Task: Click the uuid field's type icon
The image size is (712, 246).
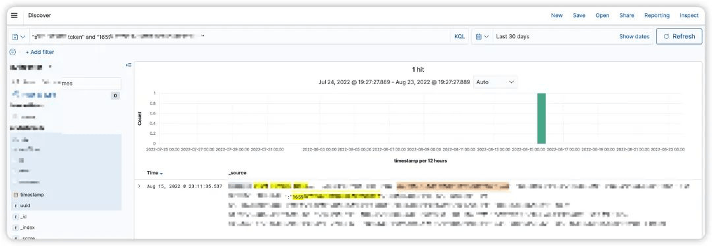Action: pos(15,206)
